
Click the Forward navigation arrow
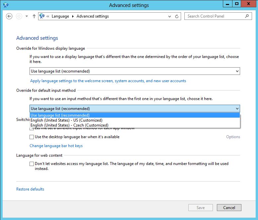[x=19, y=16]
